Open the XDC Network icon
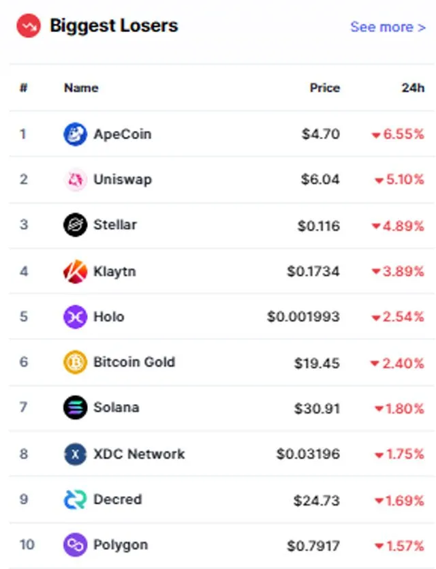This screenshot has height=569, width=436. point(75,454)
